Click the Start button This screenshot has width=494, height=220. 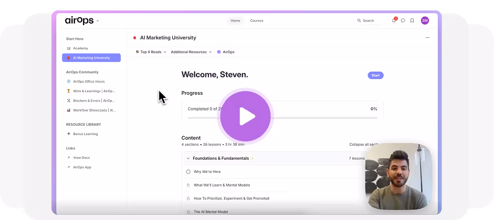(375, 75)
